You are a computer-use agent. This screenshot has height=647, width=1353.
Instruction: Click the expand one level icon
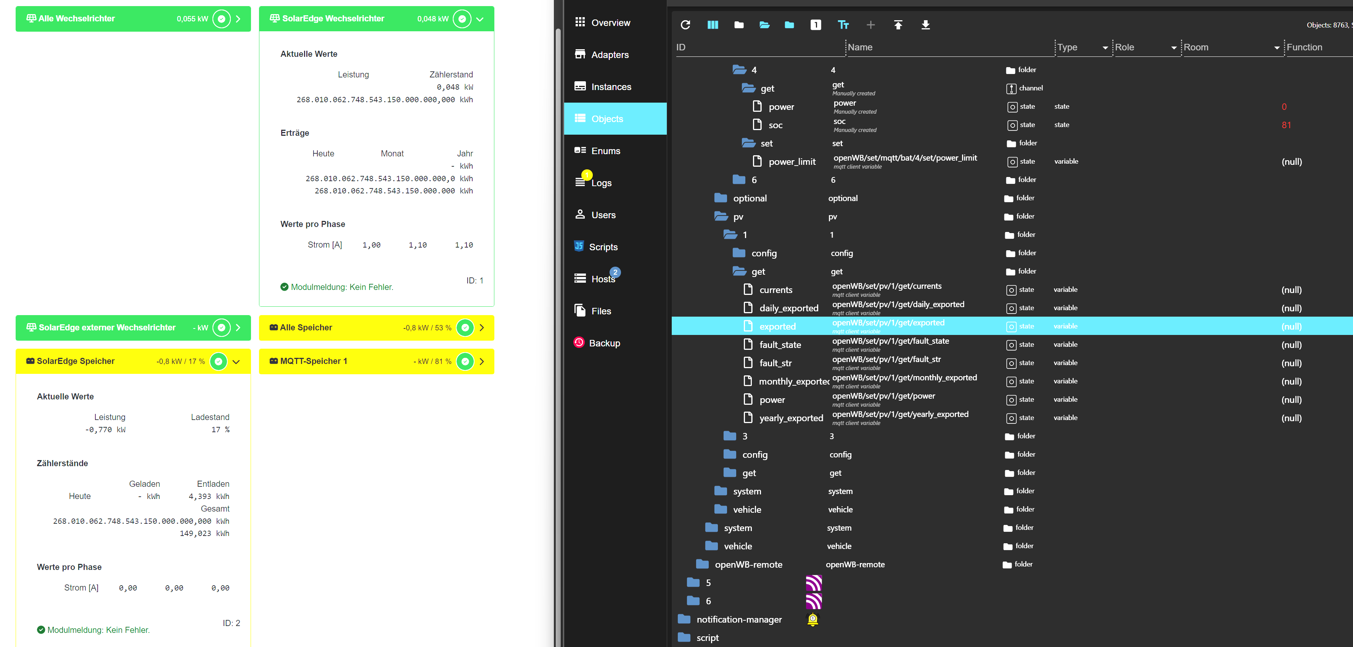click(816, 25)
